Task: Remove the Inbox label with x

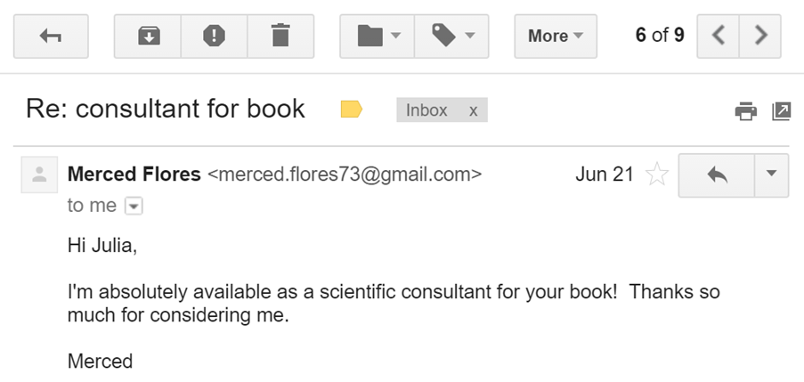Action: (x=473, y=110)
